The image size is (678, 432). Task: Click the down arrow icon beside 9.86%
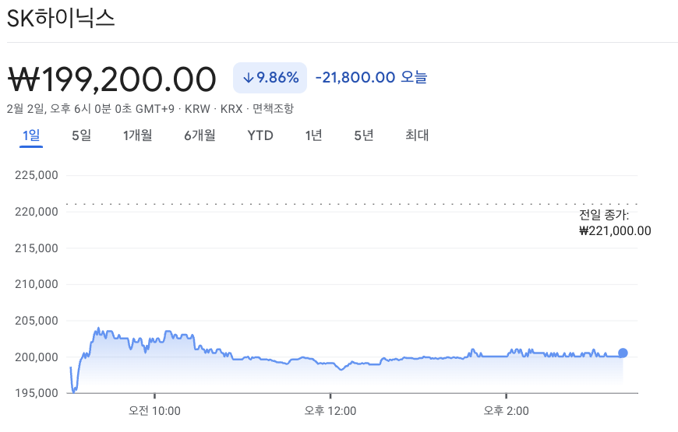(x=249, y=78)
